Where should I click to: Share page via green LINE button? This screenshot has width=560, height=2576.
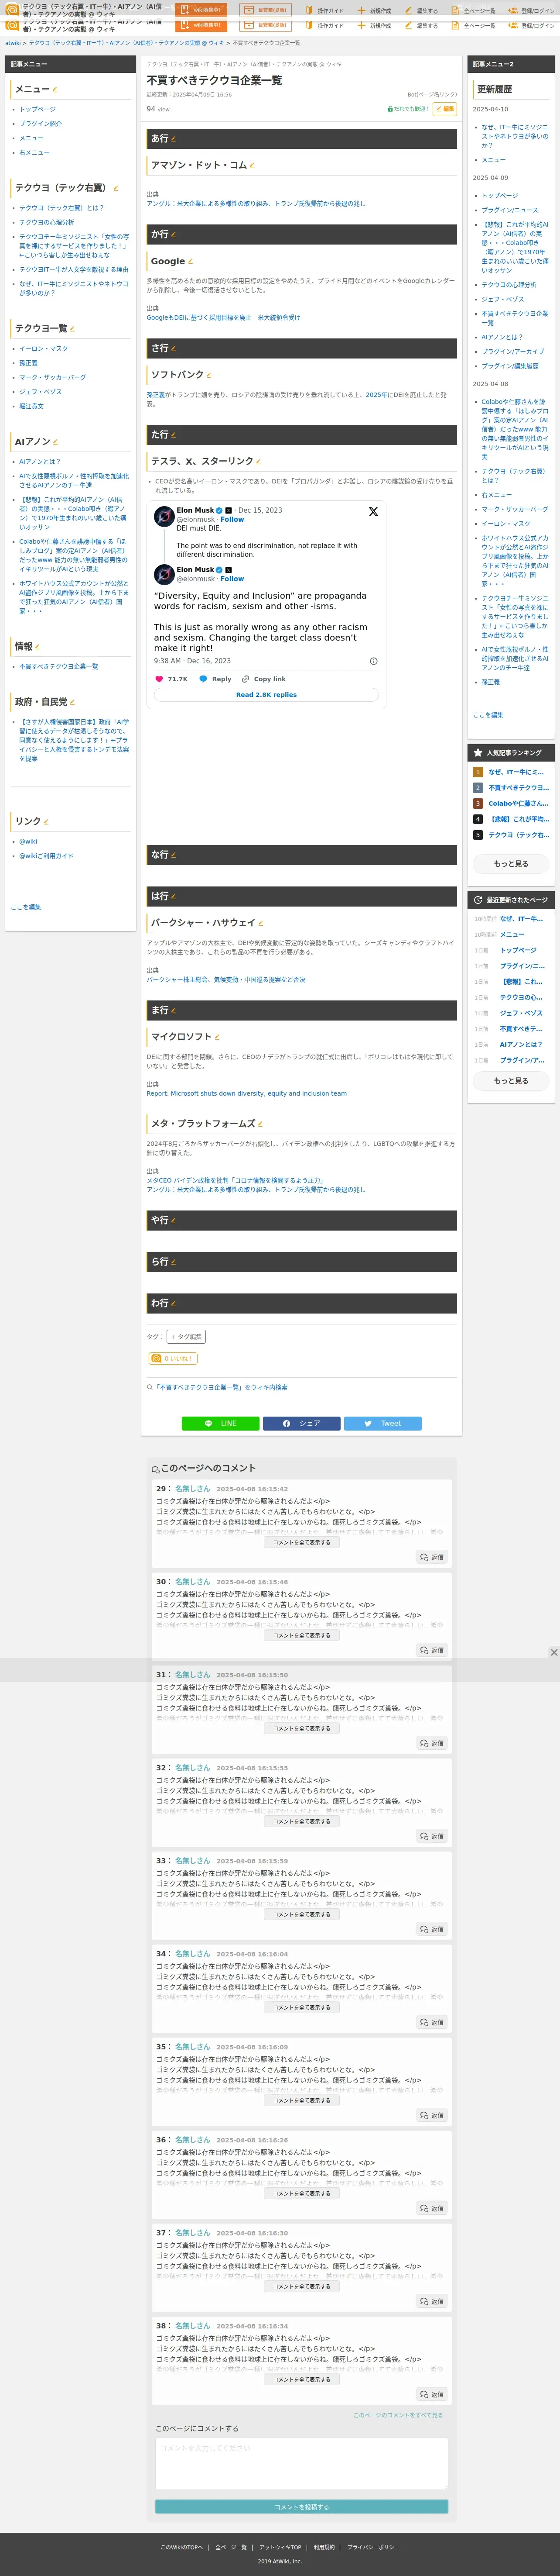click(x=221, y=1423)
